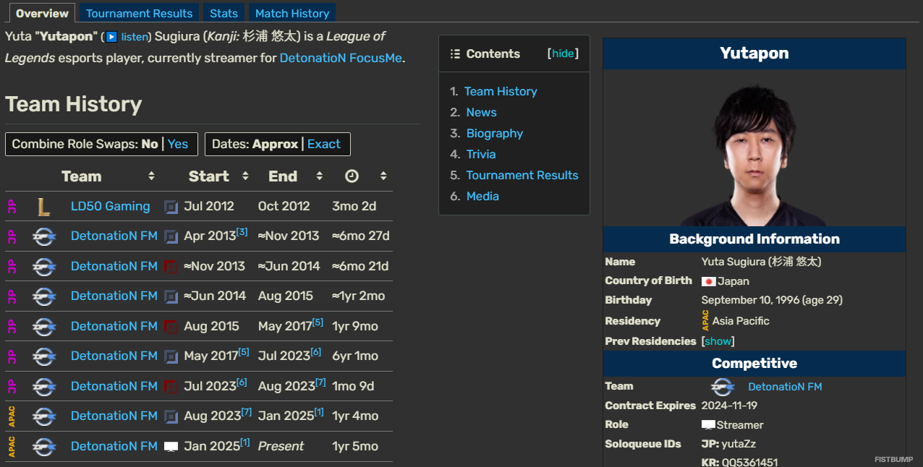Jump to Team History in Contents
This screenshot has width=923, height=467.
coord(501,91)
